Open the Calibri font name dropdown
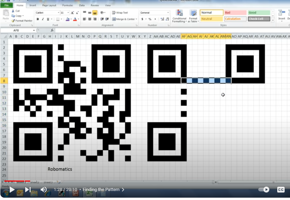Image resolution: width=290 pixels, height=200 pixels. [x=58, y=13]
